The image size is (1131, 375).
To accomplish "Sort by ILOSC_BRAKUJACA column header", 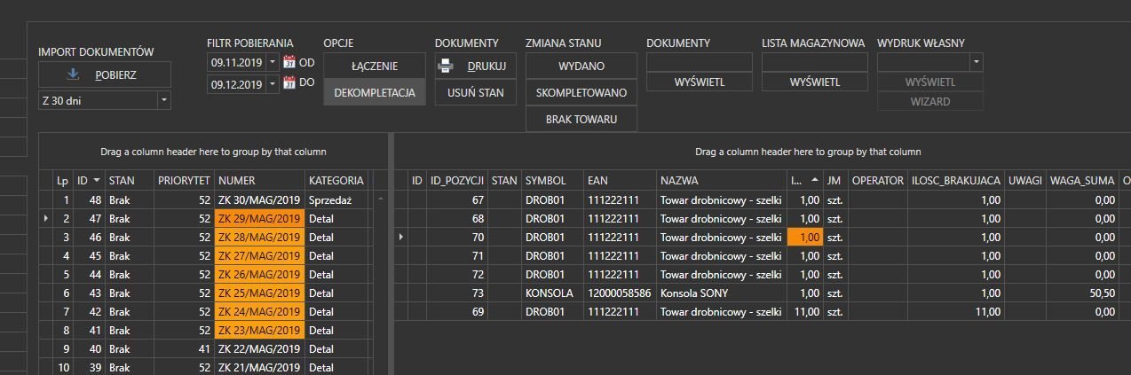I will click(x=956, y=180).
